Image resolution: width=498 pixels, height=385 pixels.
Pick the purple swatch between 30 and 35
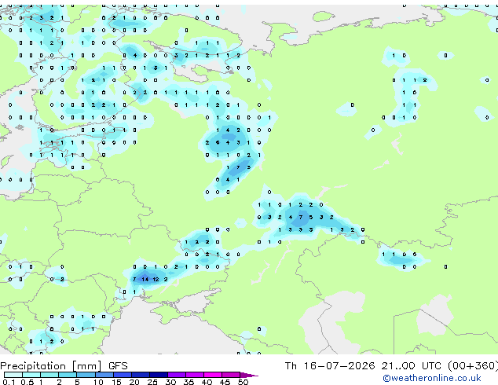[177, 375]
